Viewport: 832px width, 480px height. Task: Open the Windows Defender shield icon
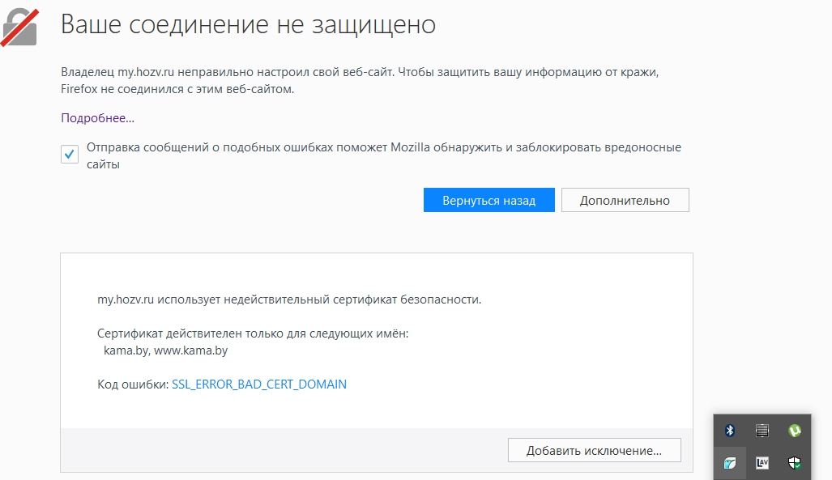click(795, 463)
